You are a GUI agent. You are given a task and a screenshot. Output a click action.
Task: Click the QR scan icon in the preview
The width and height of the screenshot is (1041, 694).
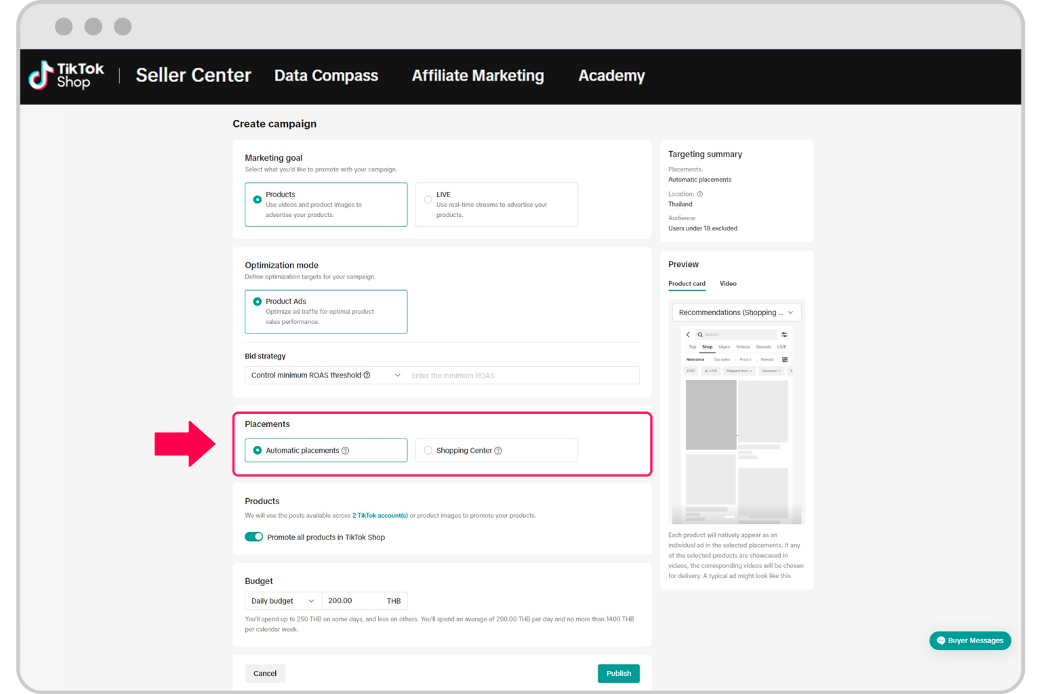pos(783,359)
